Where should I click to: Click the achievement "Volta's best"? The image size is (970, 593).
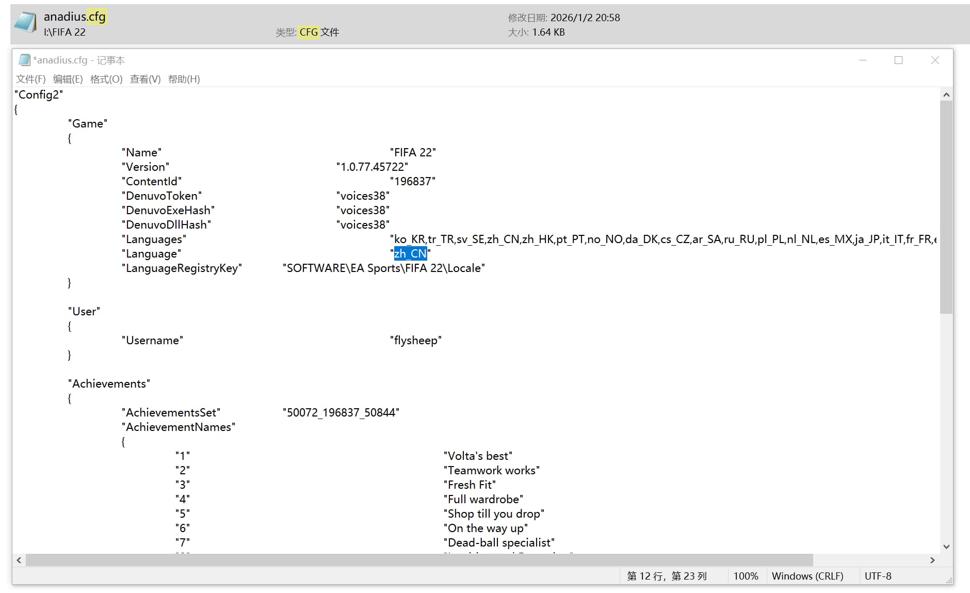click(478, 456)
